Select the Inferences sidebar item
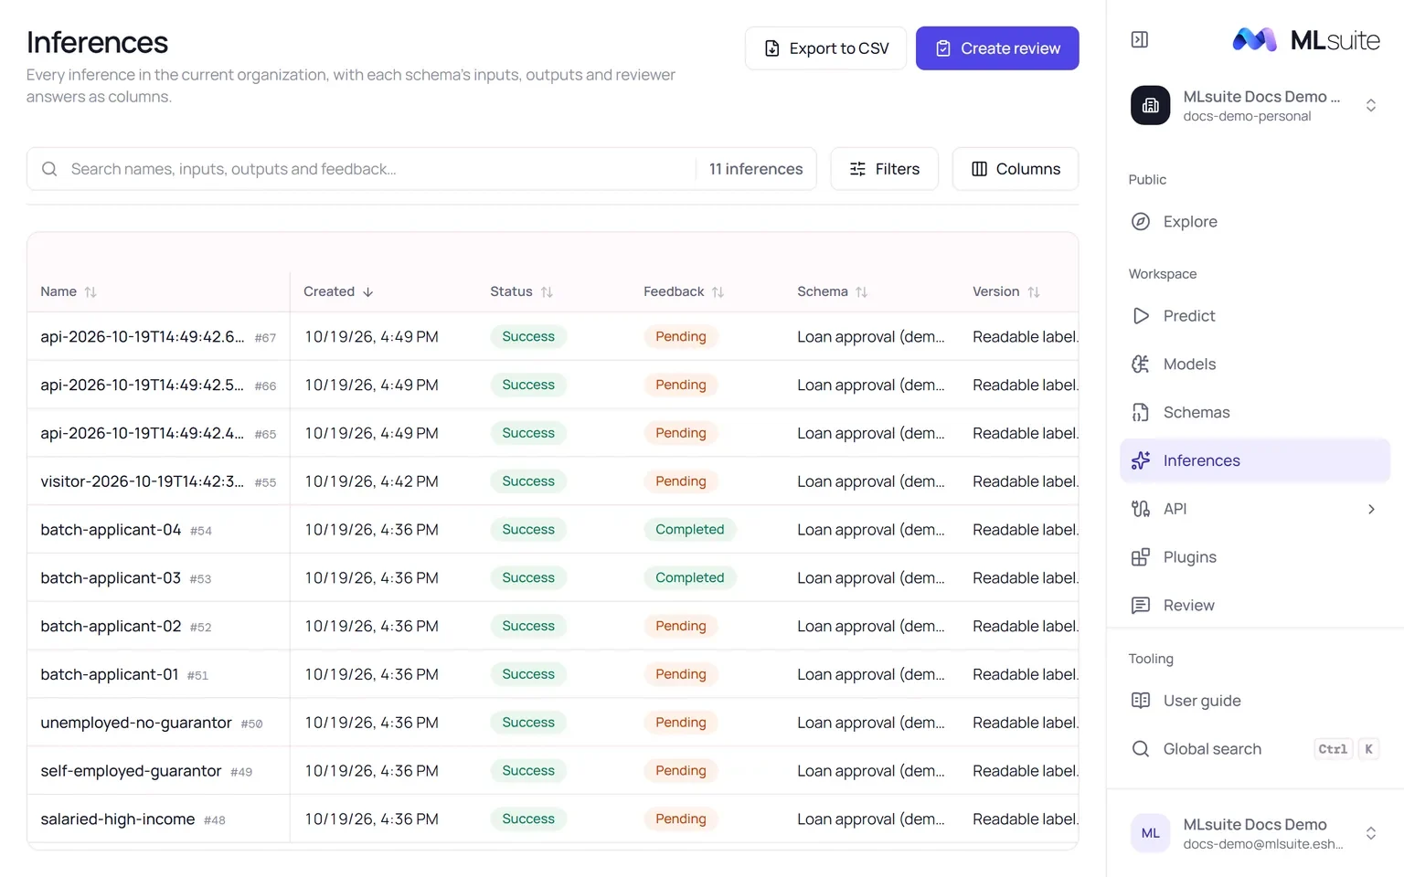1404x877 pixels. coord(1254,460)
